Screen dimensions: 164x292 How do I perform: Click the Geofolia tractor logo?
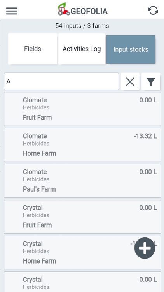pyautogui.click(x=63, y=9)
